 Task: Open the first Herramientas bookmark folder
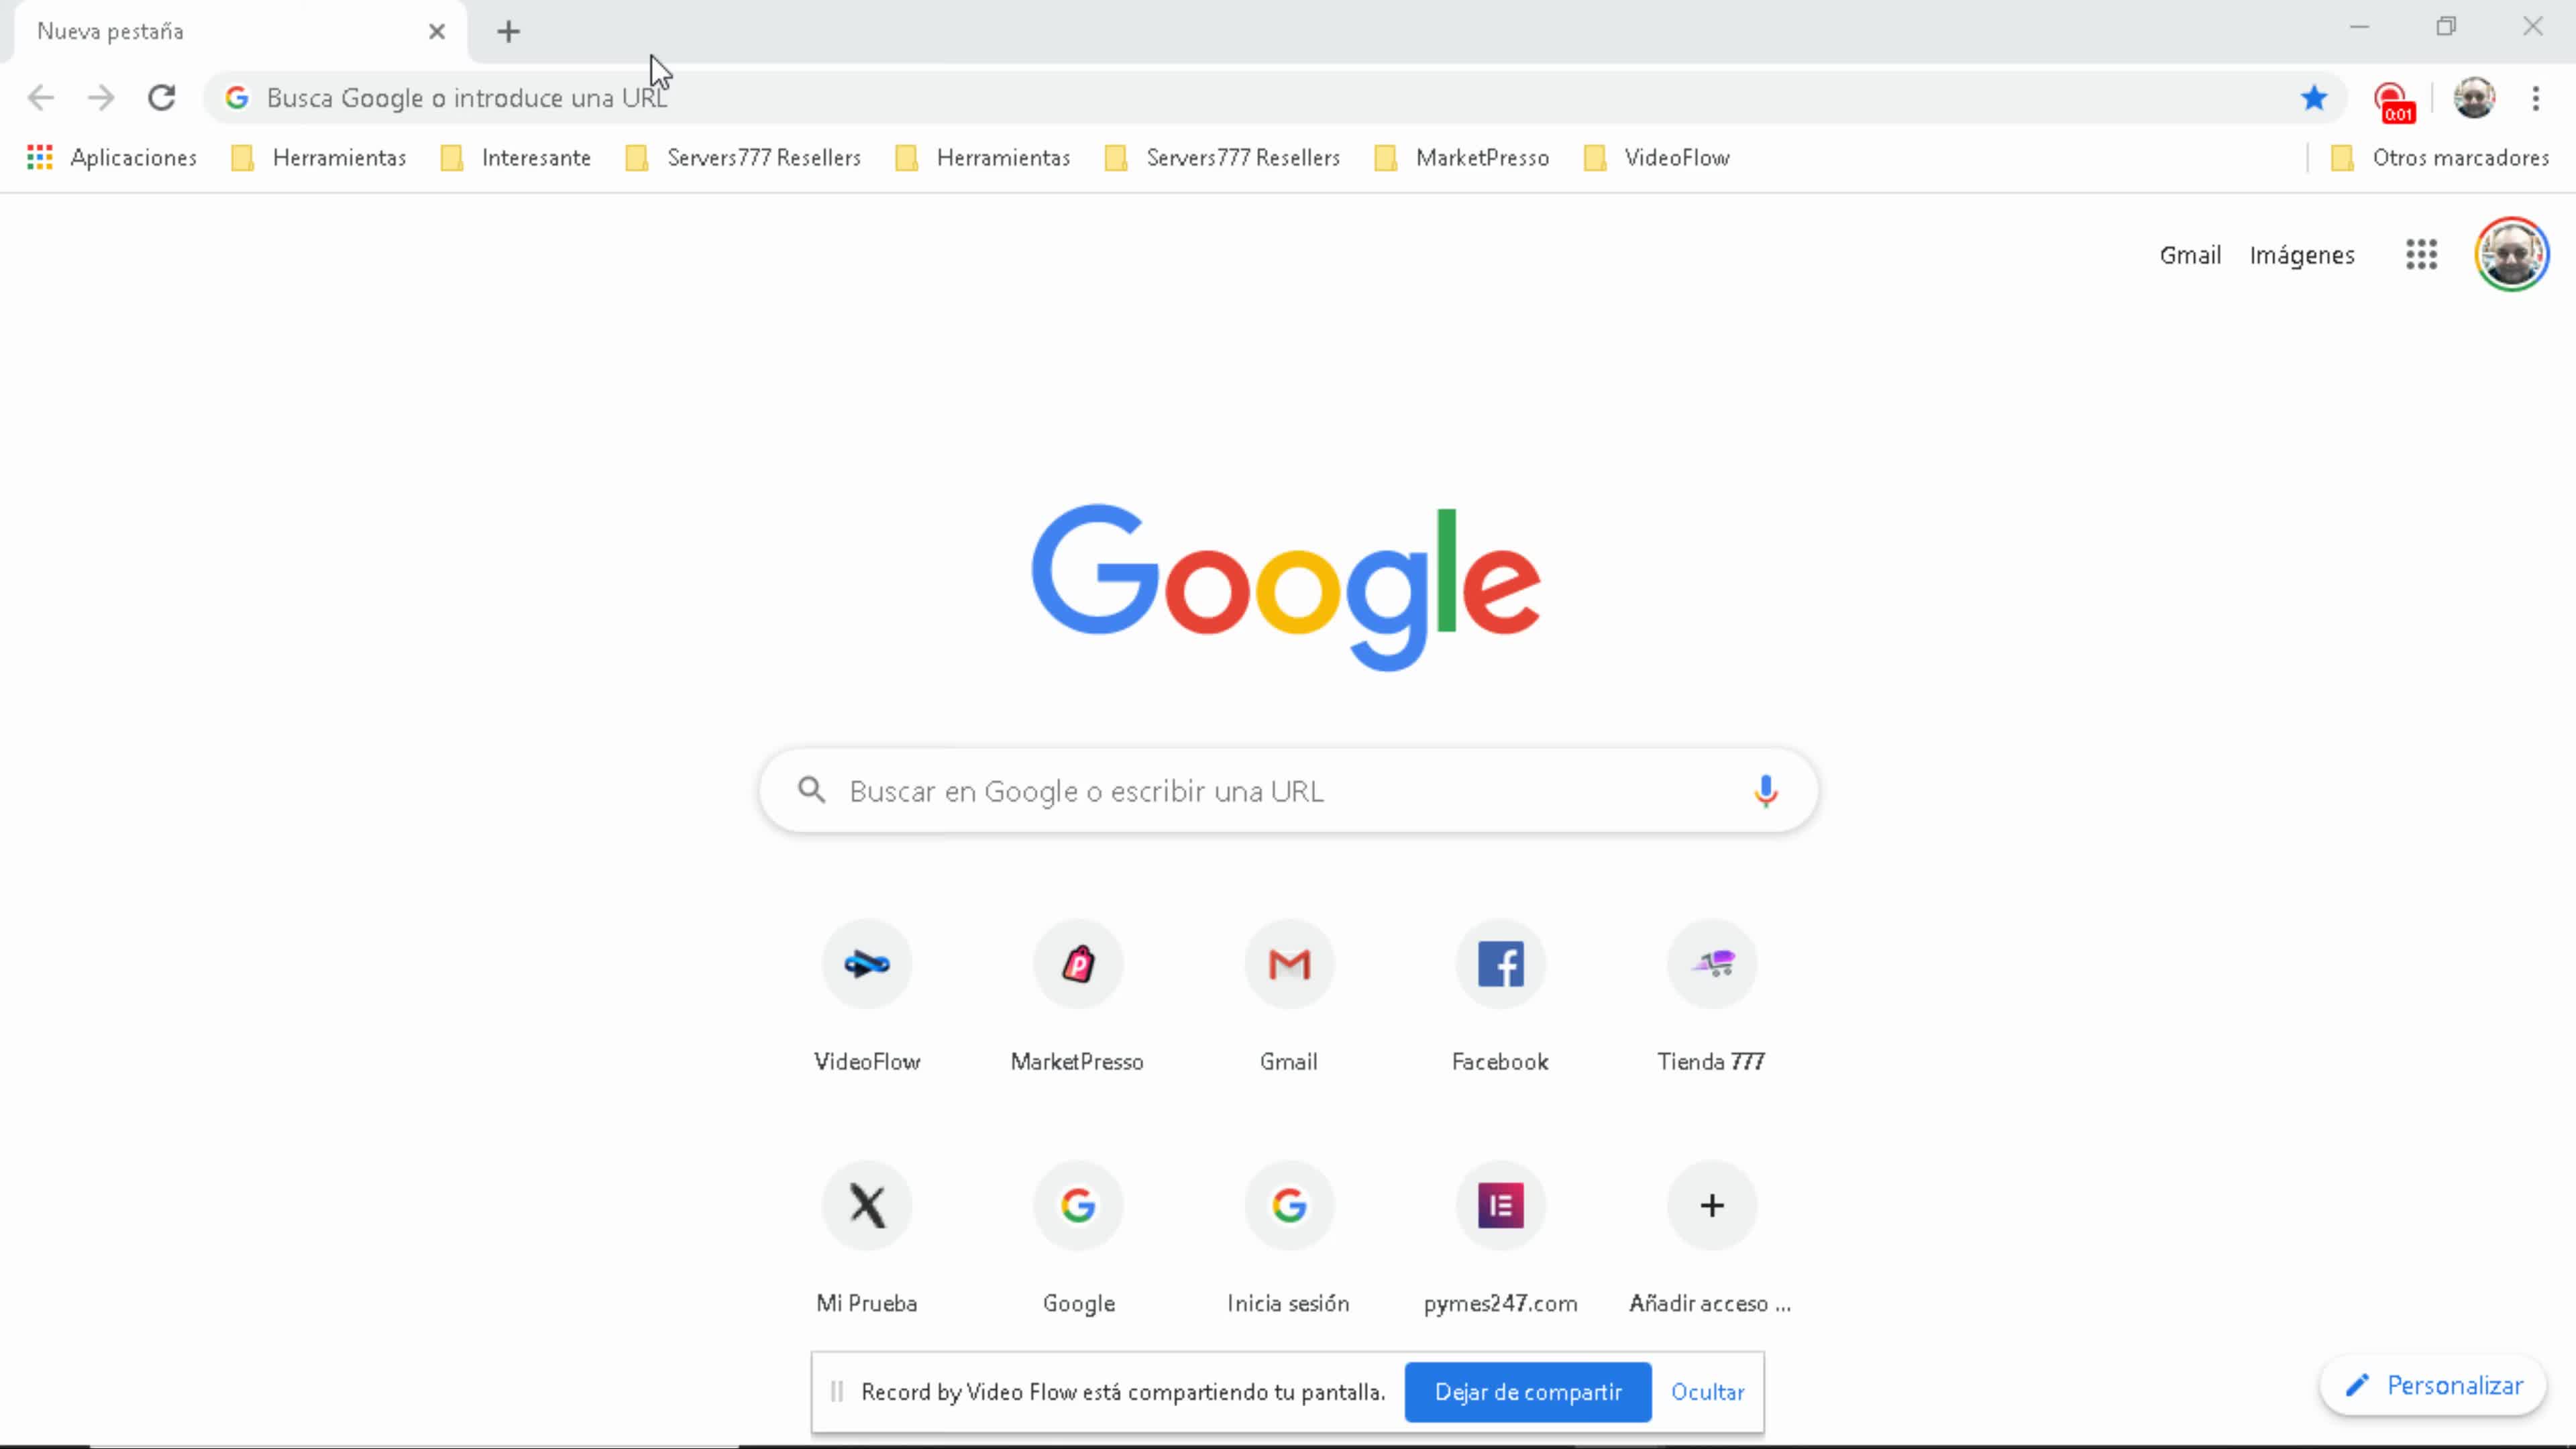pos(319,158)
